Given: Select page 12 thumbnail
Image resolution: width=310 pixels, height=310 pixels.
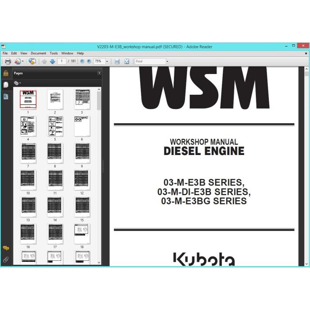Looking at the screenshot, I should [x=82, y=180].
